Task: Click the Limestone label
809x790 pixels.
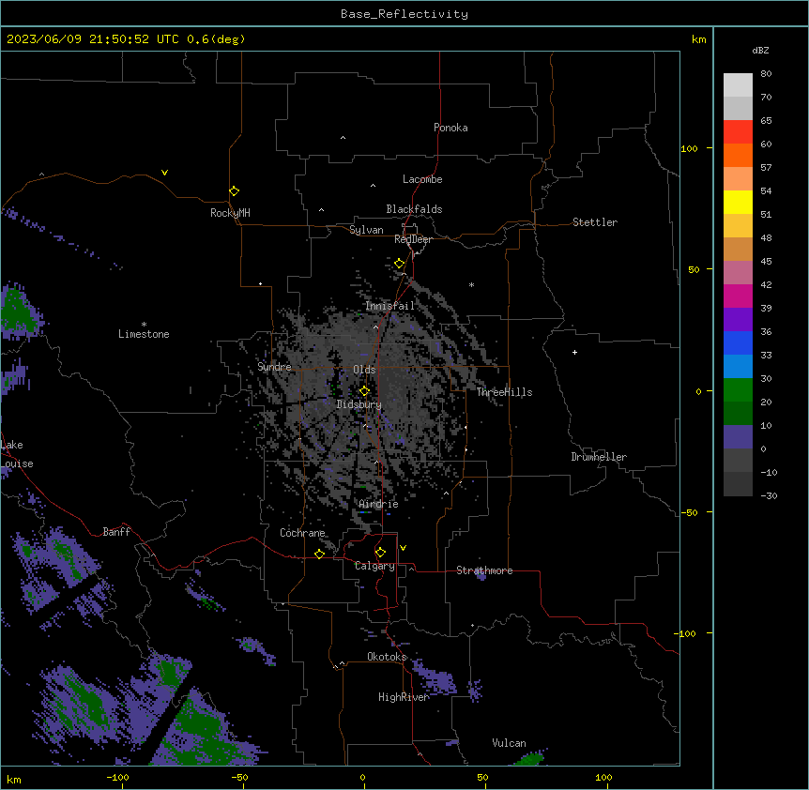Action: [x=144, y=334]
